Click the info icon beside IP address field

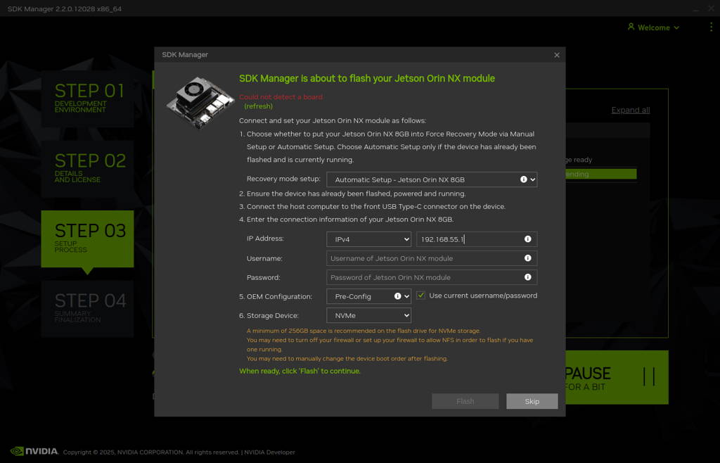tap(527, 239)
